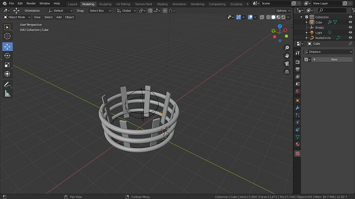Open the Particles properties tab
The image size is (355, 199).
point(297,115)
